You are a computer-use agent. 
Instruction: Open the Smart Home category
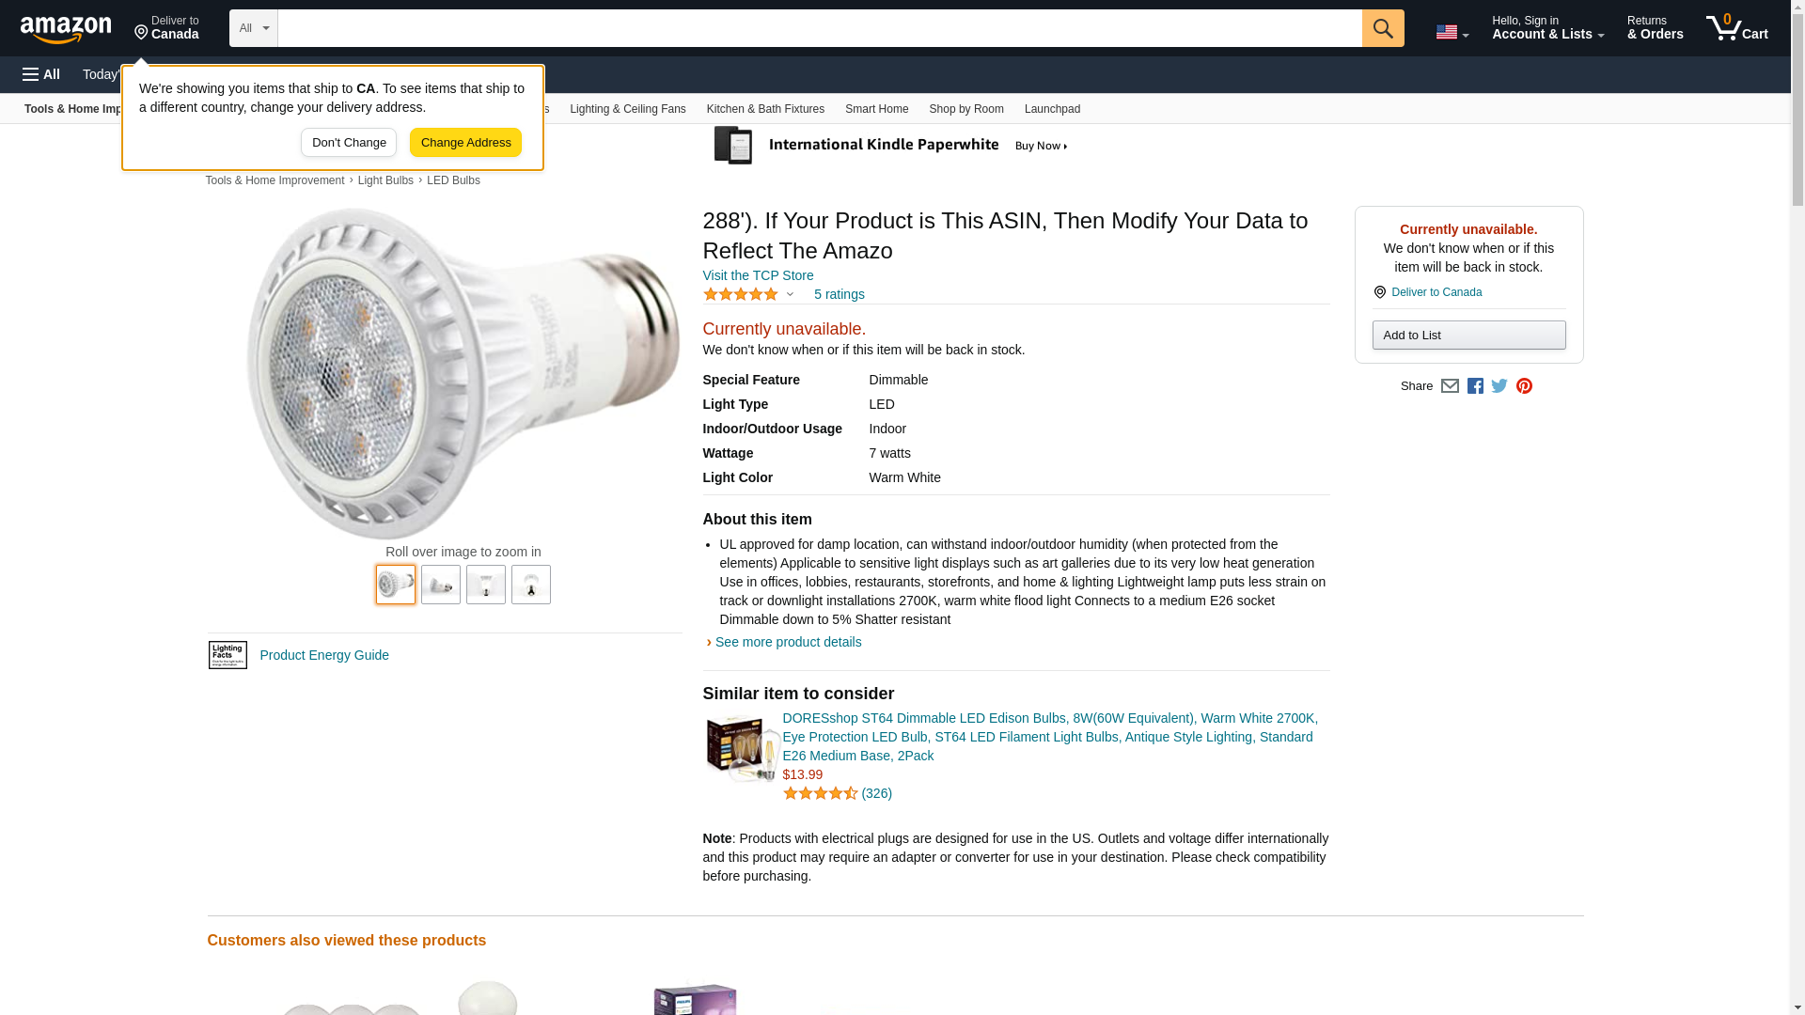876,109
